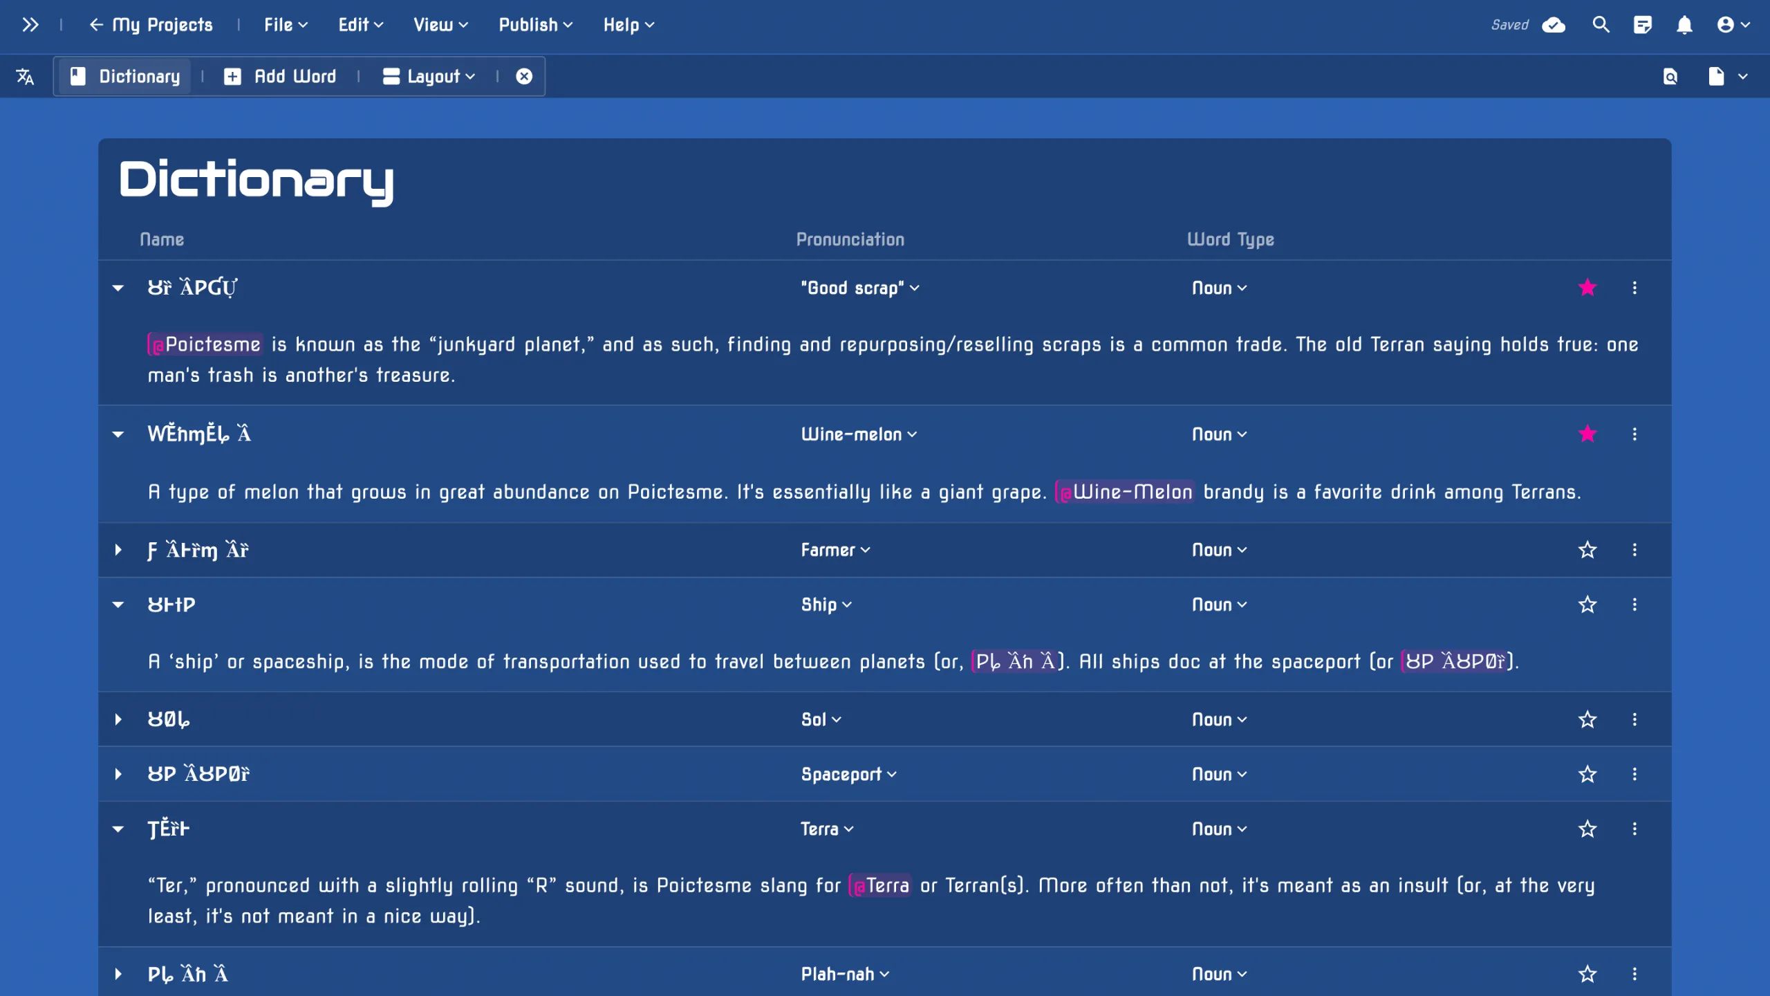Open the Publish menu
This screenshot has height=996, width=1770.
click(x=535, y=25)
